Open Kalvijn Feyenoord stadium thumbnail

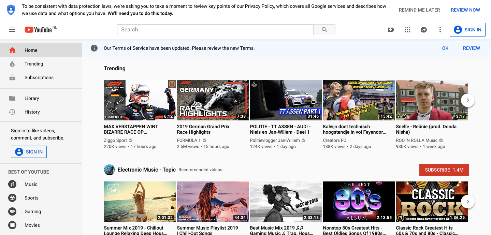(359, 100)
